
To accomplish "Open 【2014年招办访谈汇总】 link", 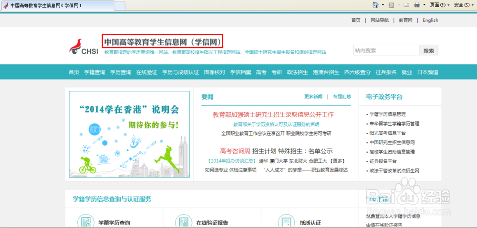I will [231, 161].
